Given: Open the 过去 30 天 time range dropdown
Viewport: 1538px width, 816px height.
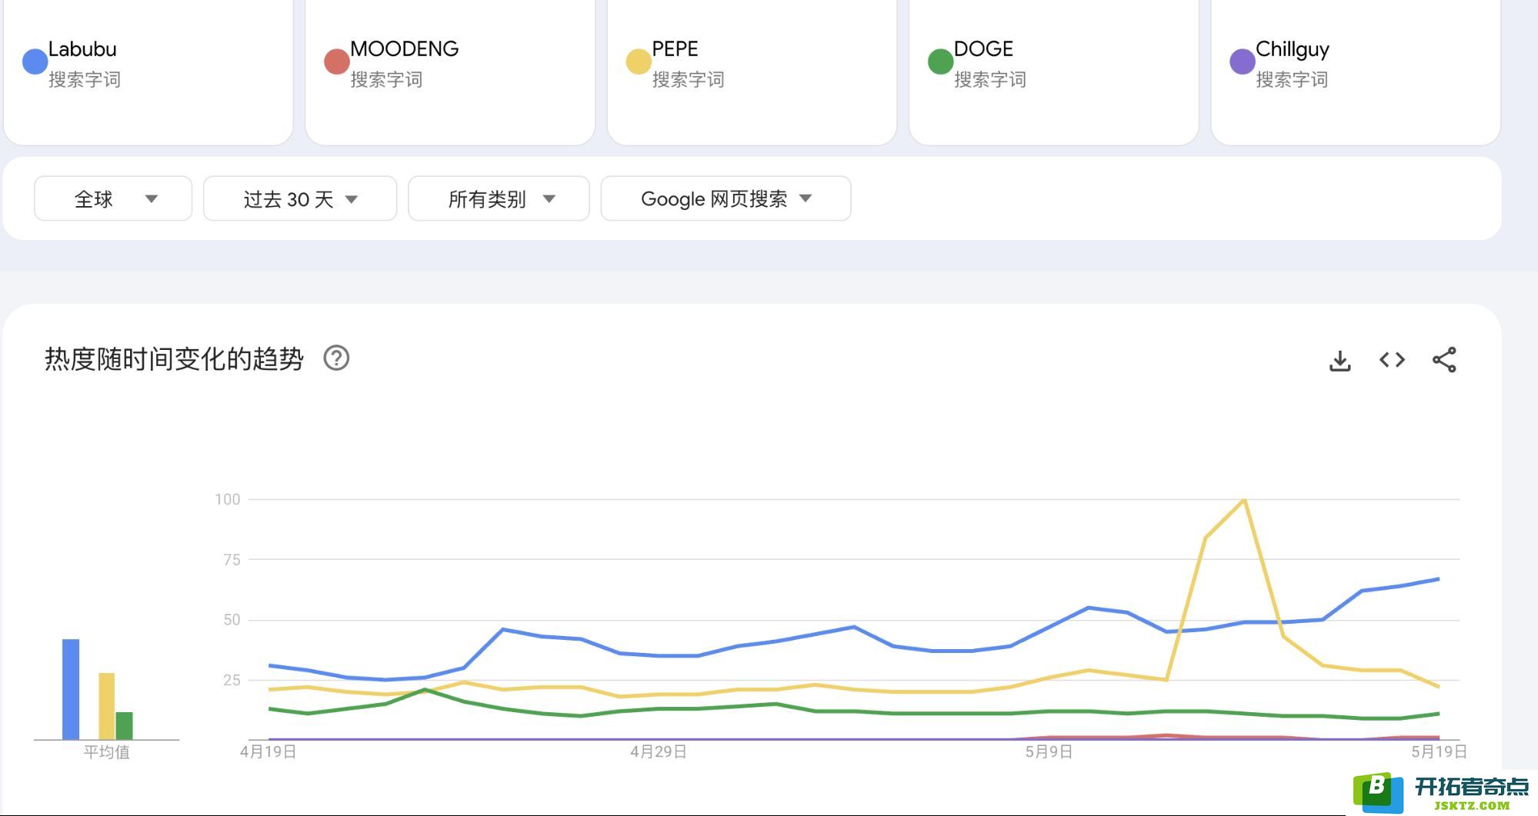Looking at the screenshot, I should 300,199.
